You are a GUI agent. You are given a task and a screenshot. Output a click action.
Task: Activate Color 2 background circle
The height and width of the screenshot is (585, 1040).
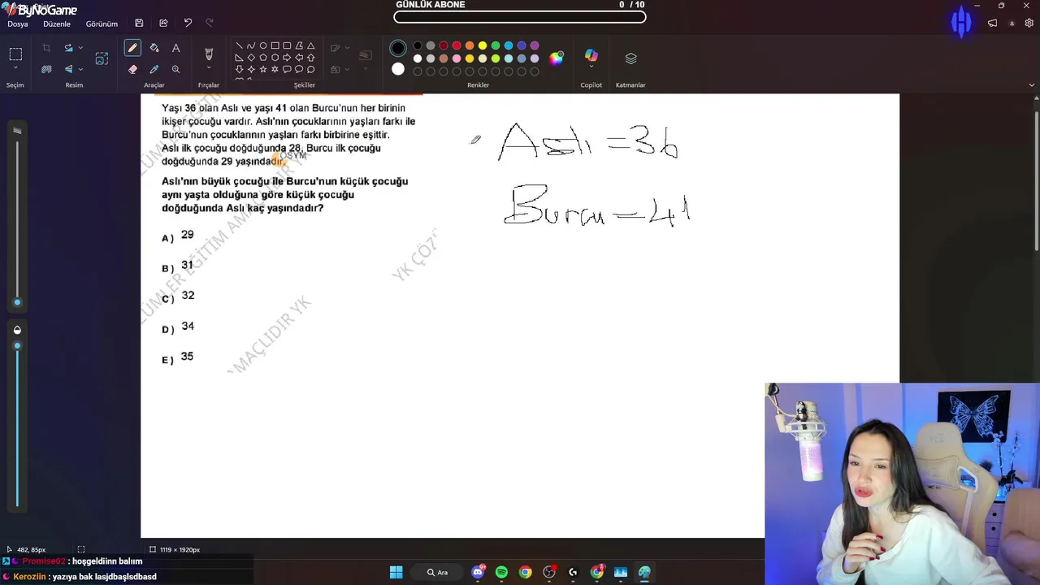(x=398, y=69)
